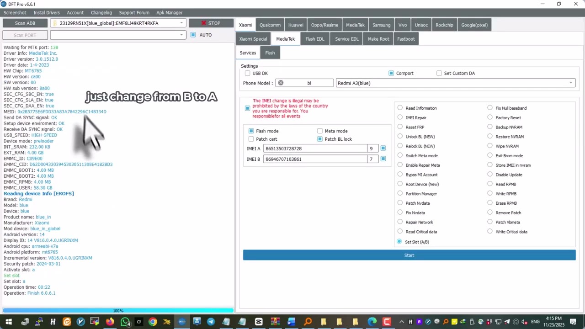The height and width of the screenshot is (329, 585).
Task: Select the Reset FRP option
Action: [x=400, y=127]
